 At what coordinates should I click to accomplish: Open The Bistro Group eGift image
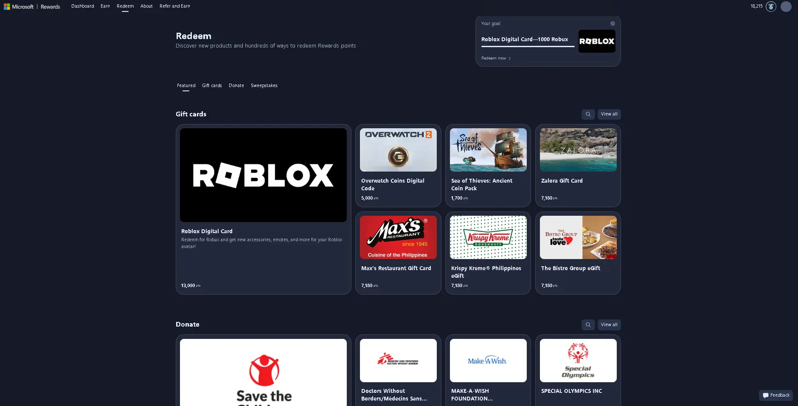point(578,237)
